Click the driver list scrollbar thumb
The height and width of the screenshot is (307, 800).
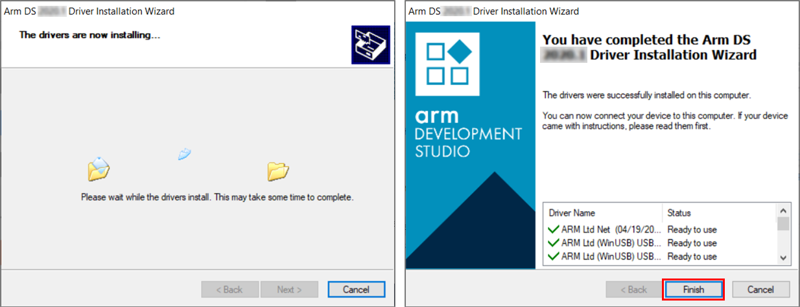(x=783, y=223)
